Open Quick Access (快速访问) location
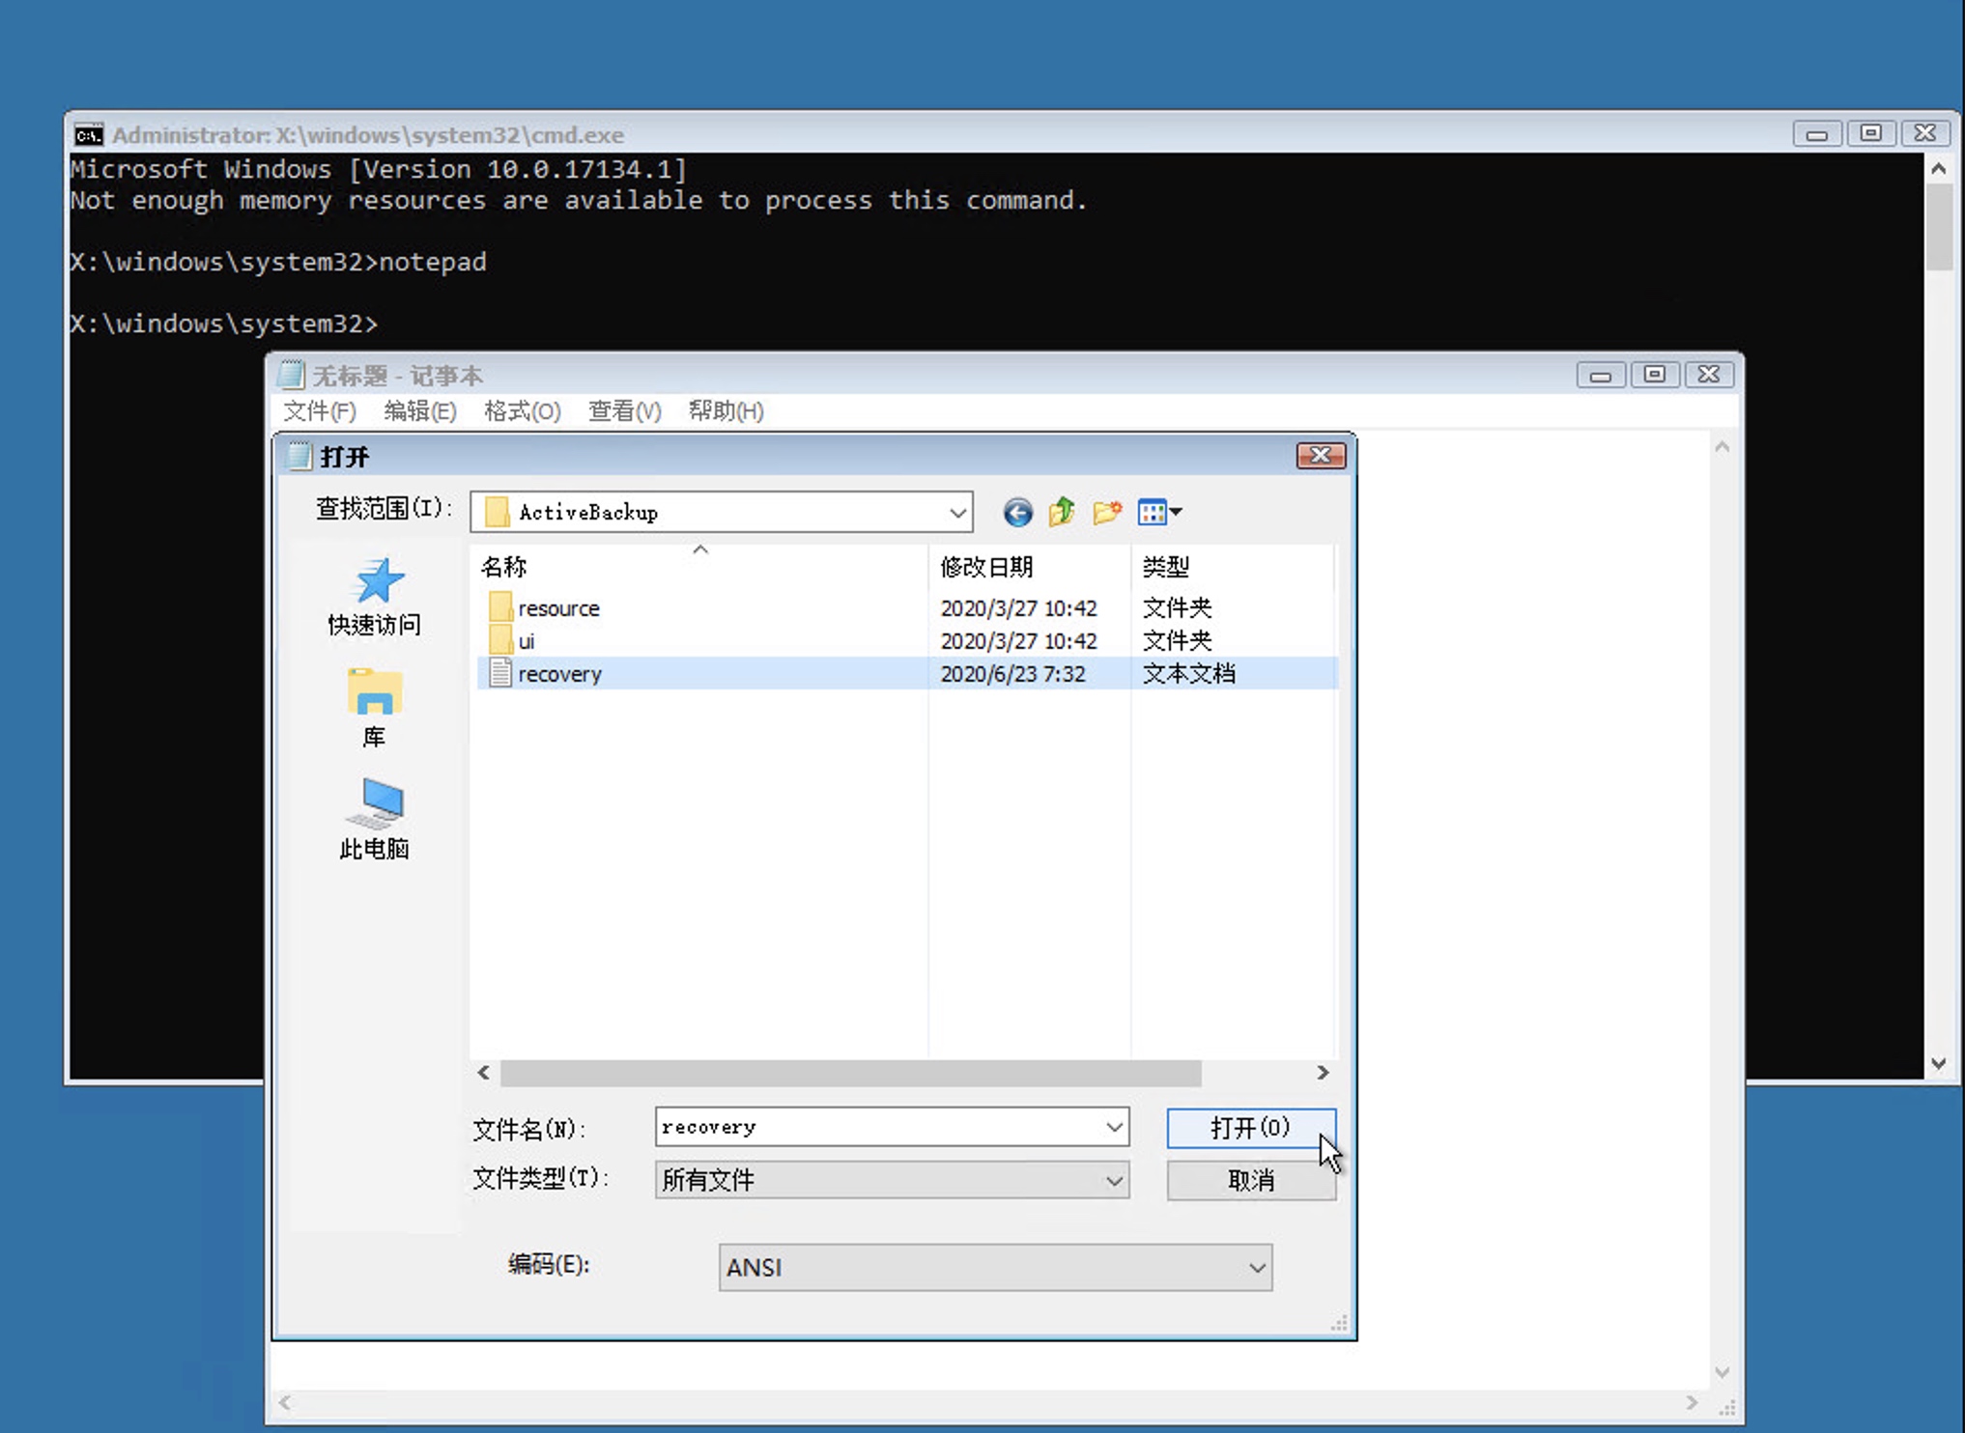The image size is (1965, 1433). click(x=375, y=598)
